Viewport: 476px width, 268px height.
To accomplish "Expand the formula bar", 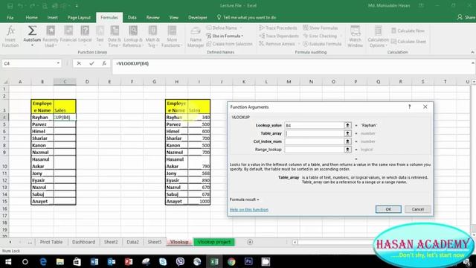I will tap(473, 63).
